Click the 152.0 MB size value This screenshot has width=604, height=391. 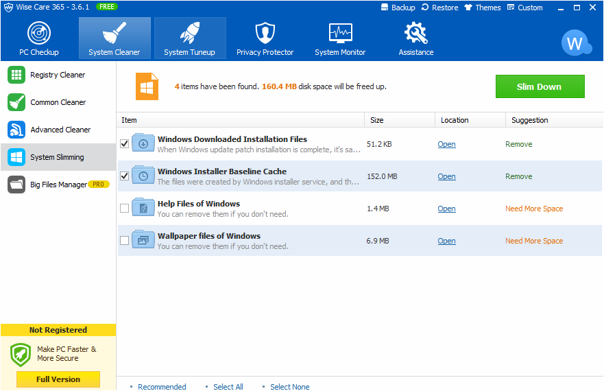[382, 176]
